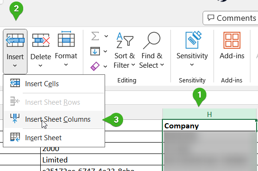Screen dimensions: 258x171
Task: Open the Fill dropdown arrow
Action: [105, 51]
